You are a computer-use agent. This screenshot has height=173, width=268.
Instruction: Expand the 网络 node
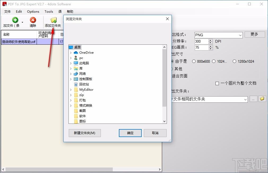click(71, 74)
